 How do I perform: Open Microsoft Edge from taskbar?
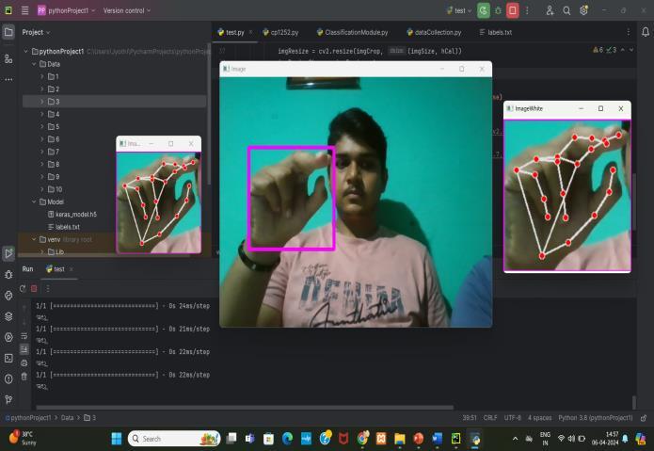[287, 439]
